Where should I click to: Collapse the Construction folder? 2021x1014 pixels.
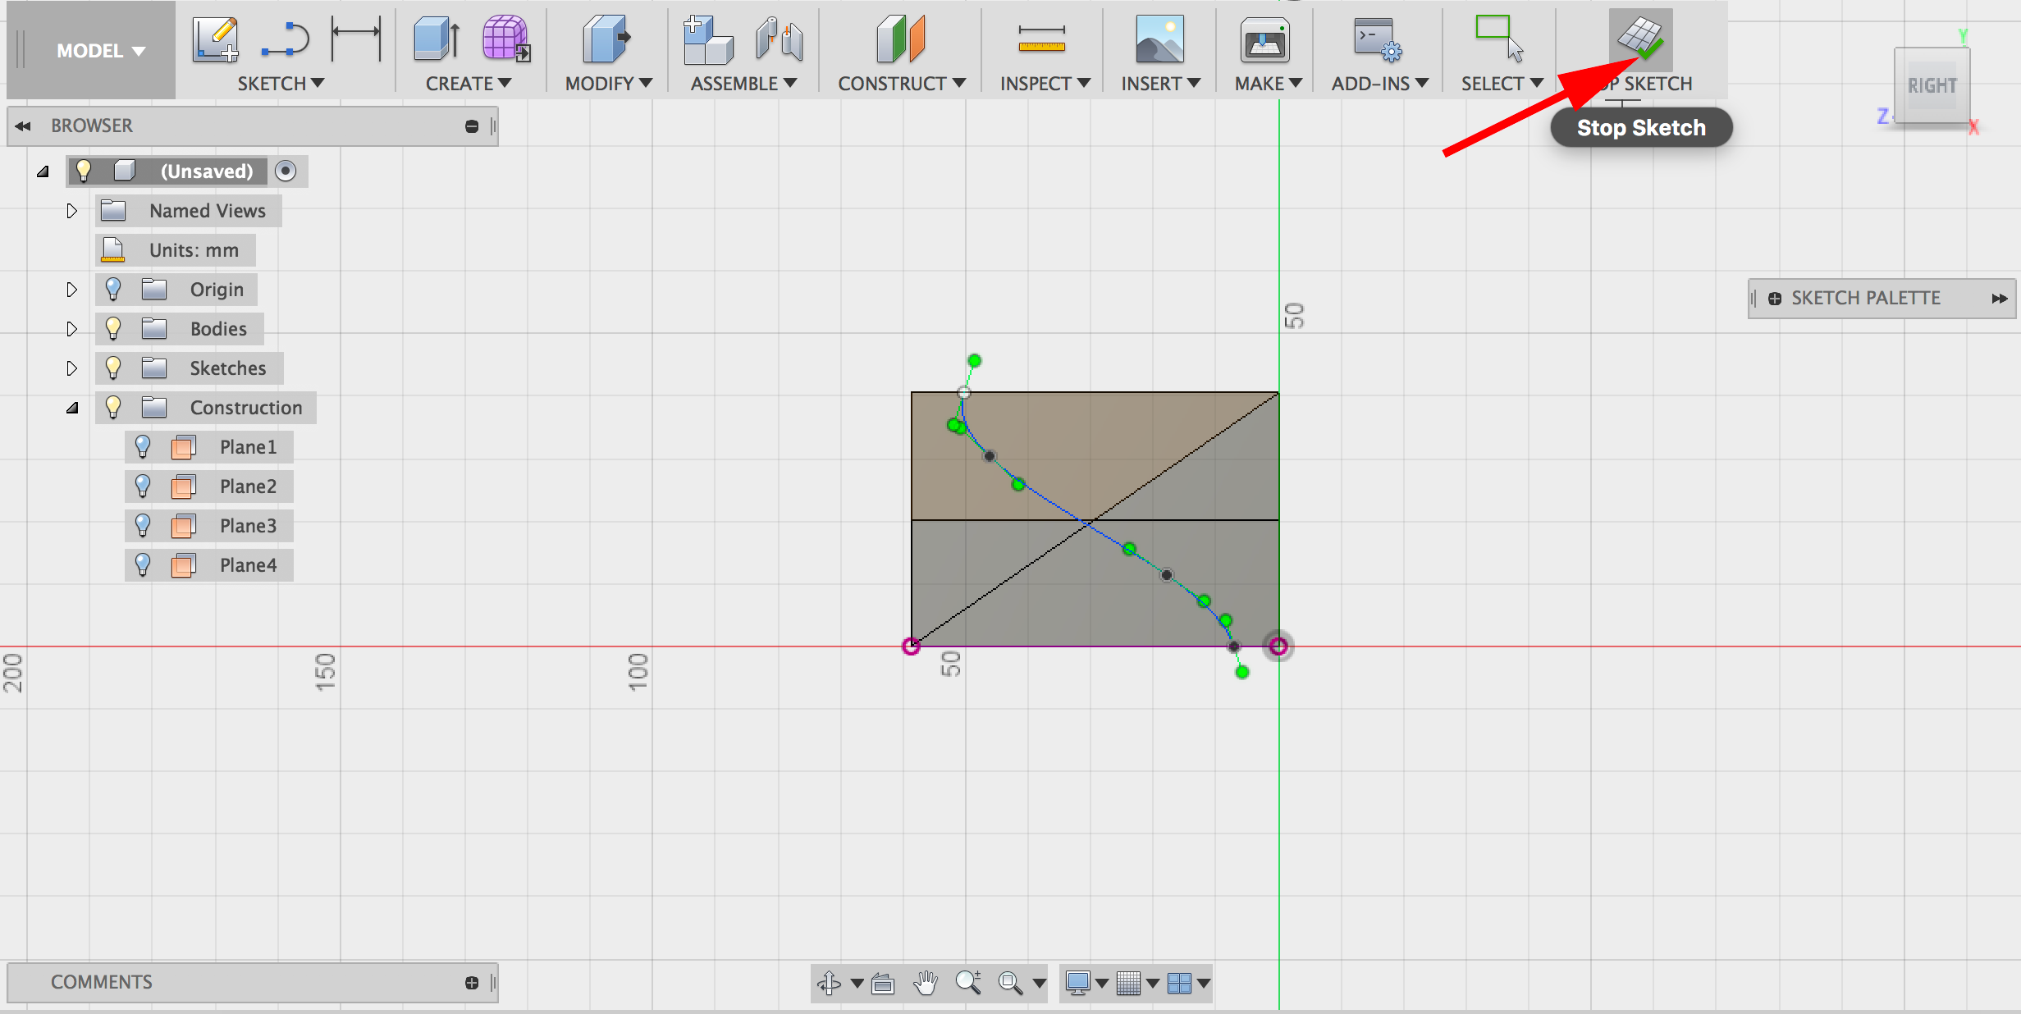72,408
